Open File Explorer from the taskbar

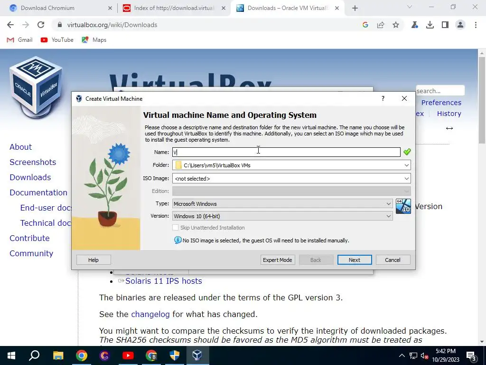click(58, 355)
